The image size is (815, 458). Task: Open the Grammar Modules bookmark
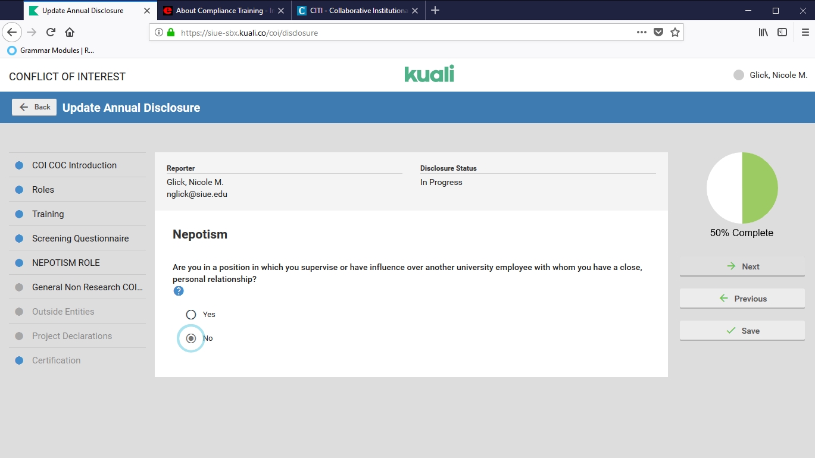[x=51, y=51]
